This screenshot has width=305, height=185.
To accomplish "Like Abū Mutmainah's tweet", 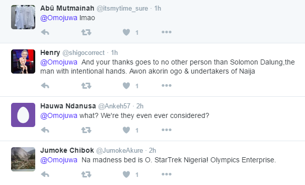I will (x=126, y=32).
